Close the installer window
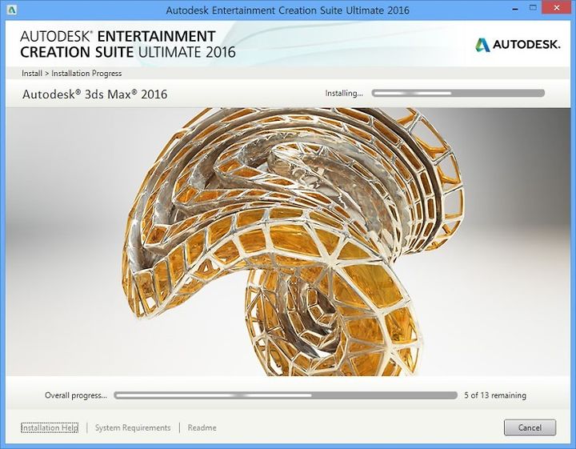 tap(557, 8)
